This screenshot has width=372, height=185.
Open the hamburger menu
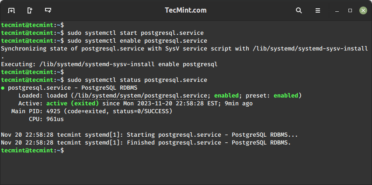point(319,10)
